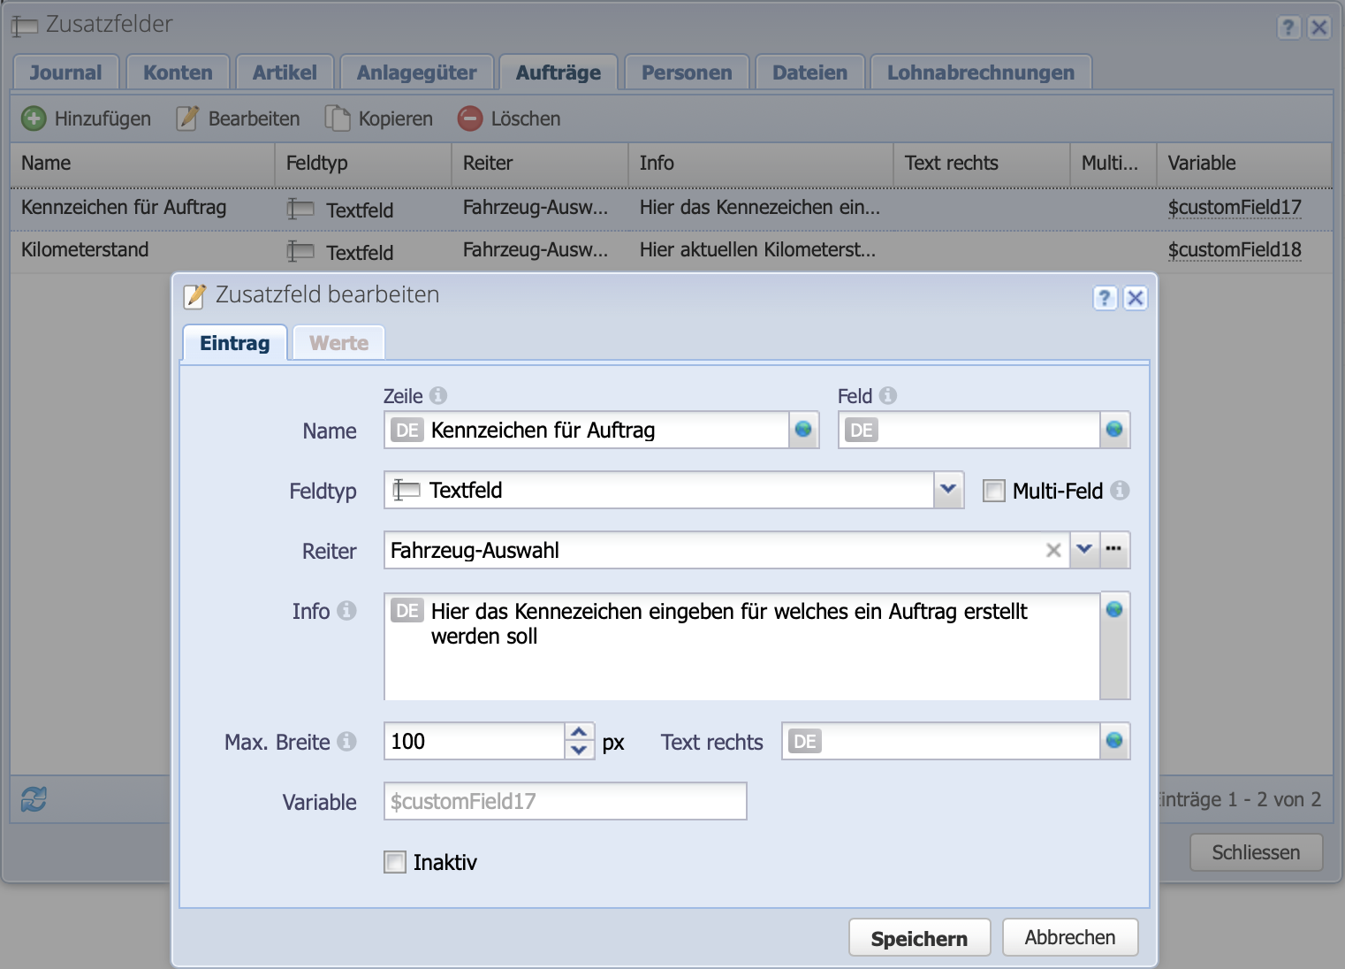Image resolution: width=1345 pixels, height=969 pixels.
Task: Open the Personen tab
Action: point(687,72)
